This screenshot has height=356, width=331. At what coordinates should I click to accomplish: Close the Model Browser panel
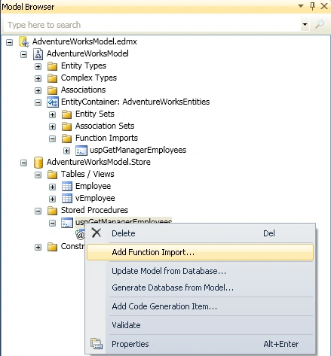324,6
